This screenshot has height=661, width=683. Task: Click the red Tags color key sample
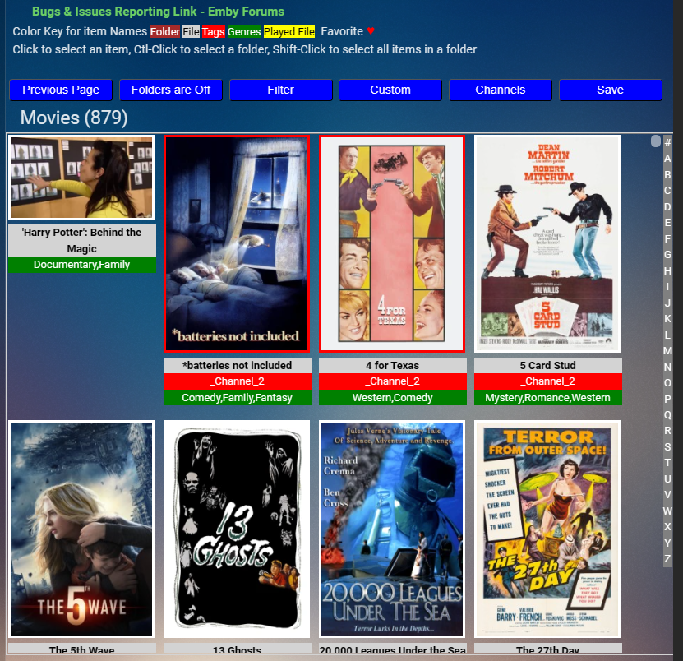[214, 32]
